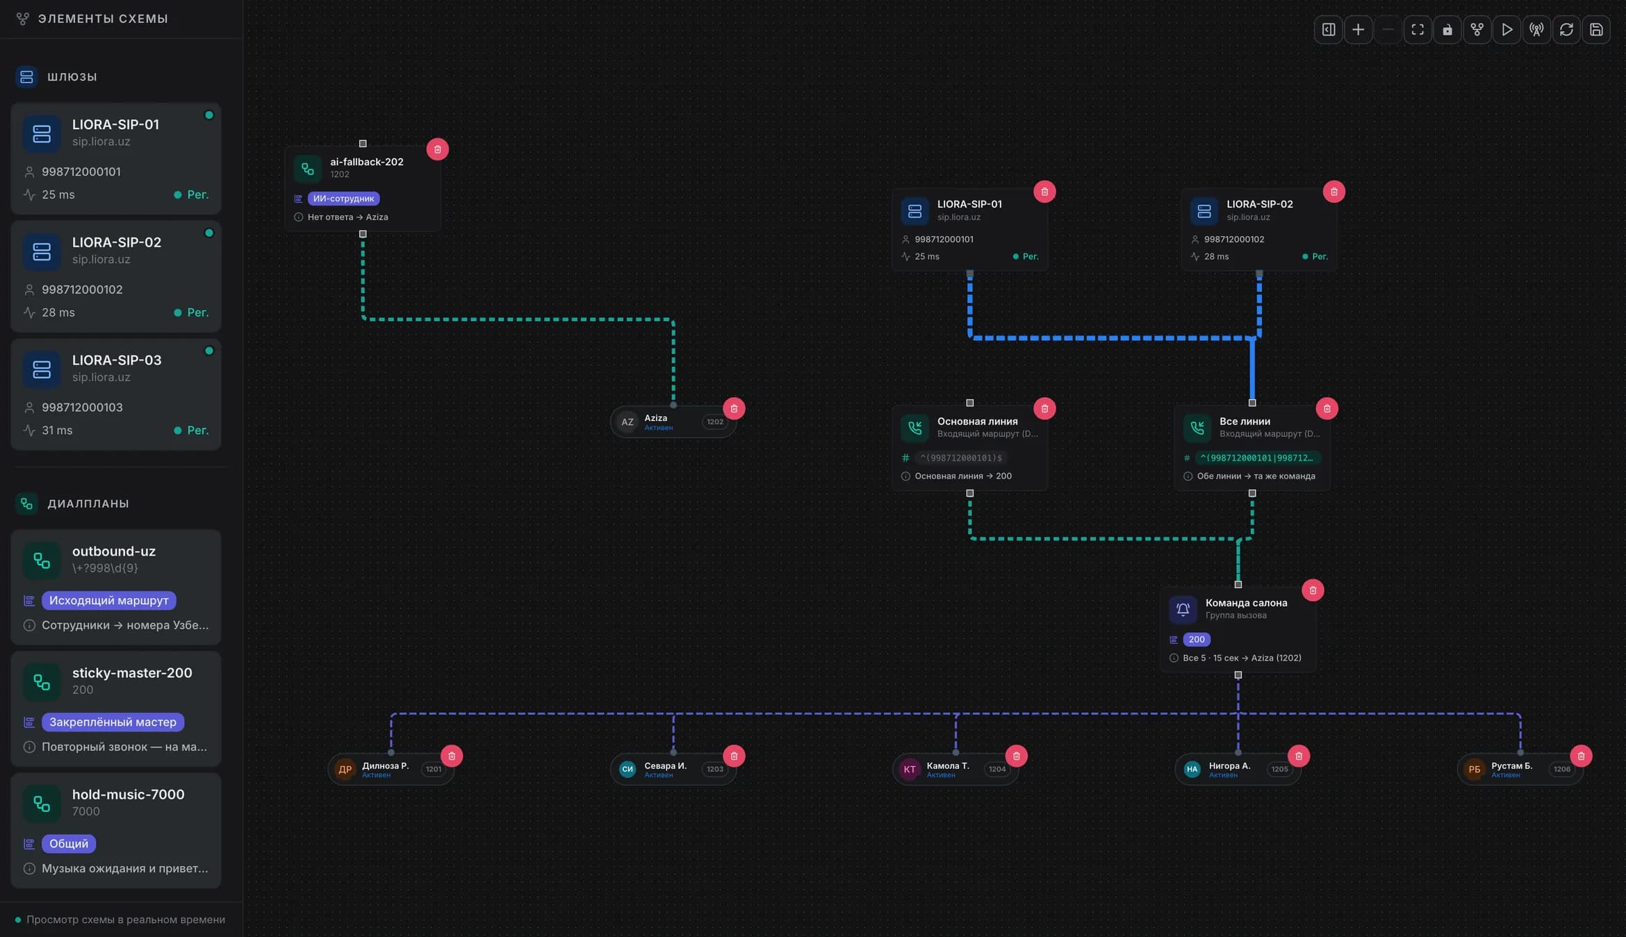Save the scheme with the floppy disk icon
This screenshot has width=1626, height=937.
(1596, 29)
